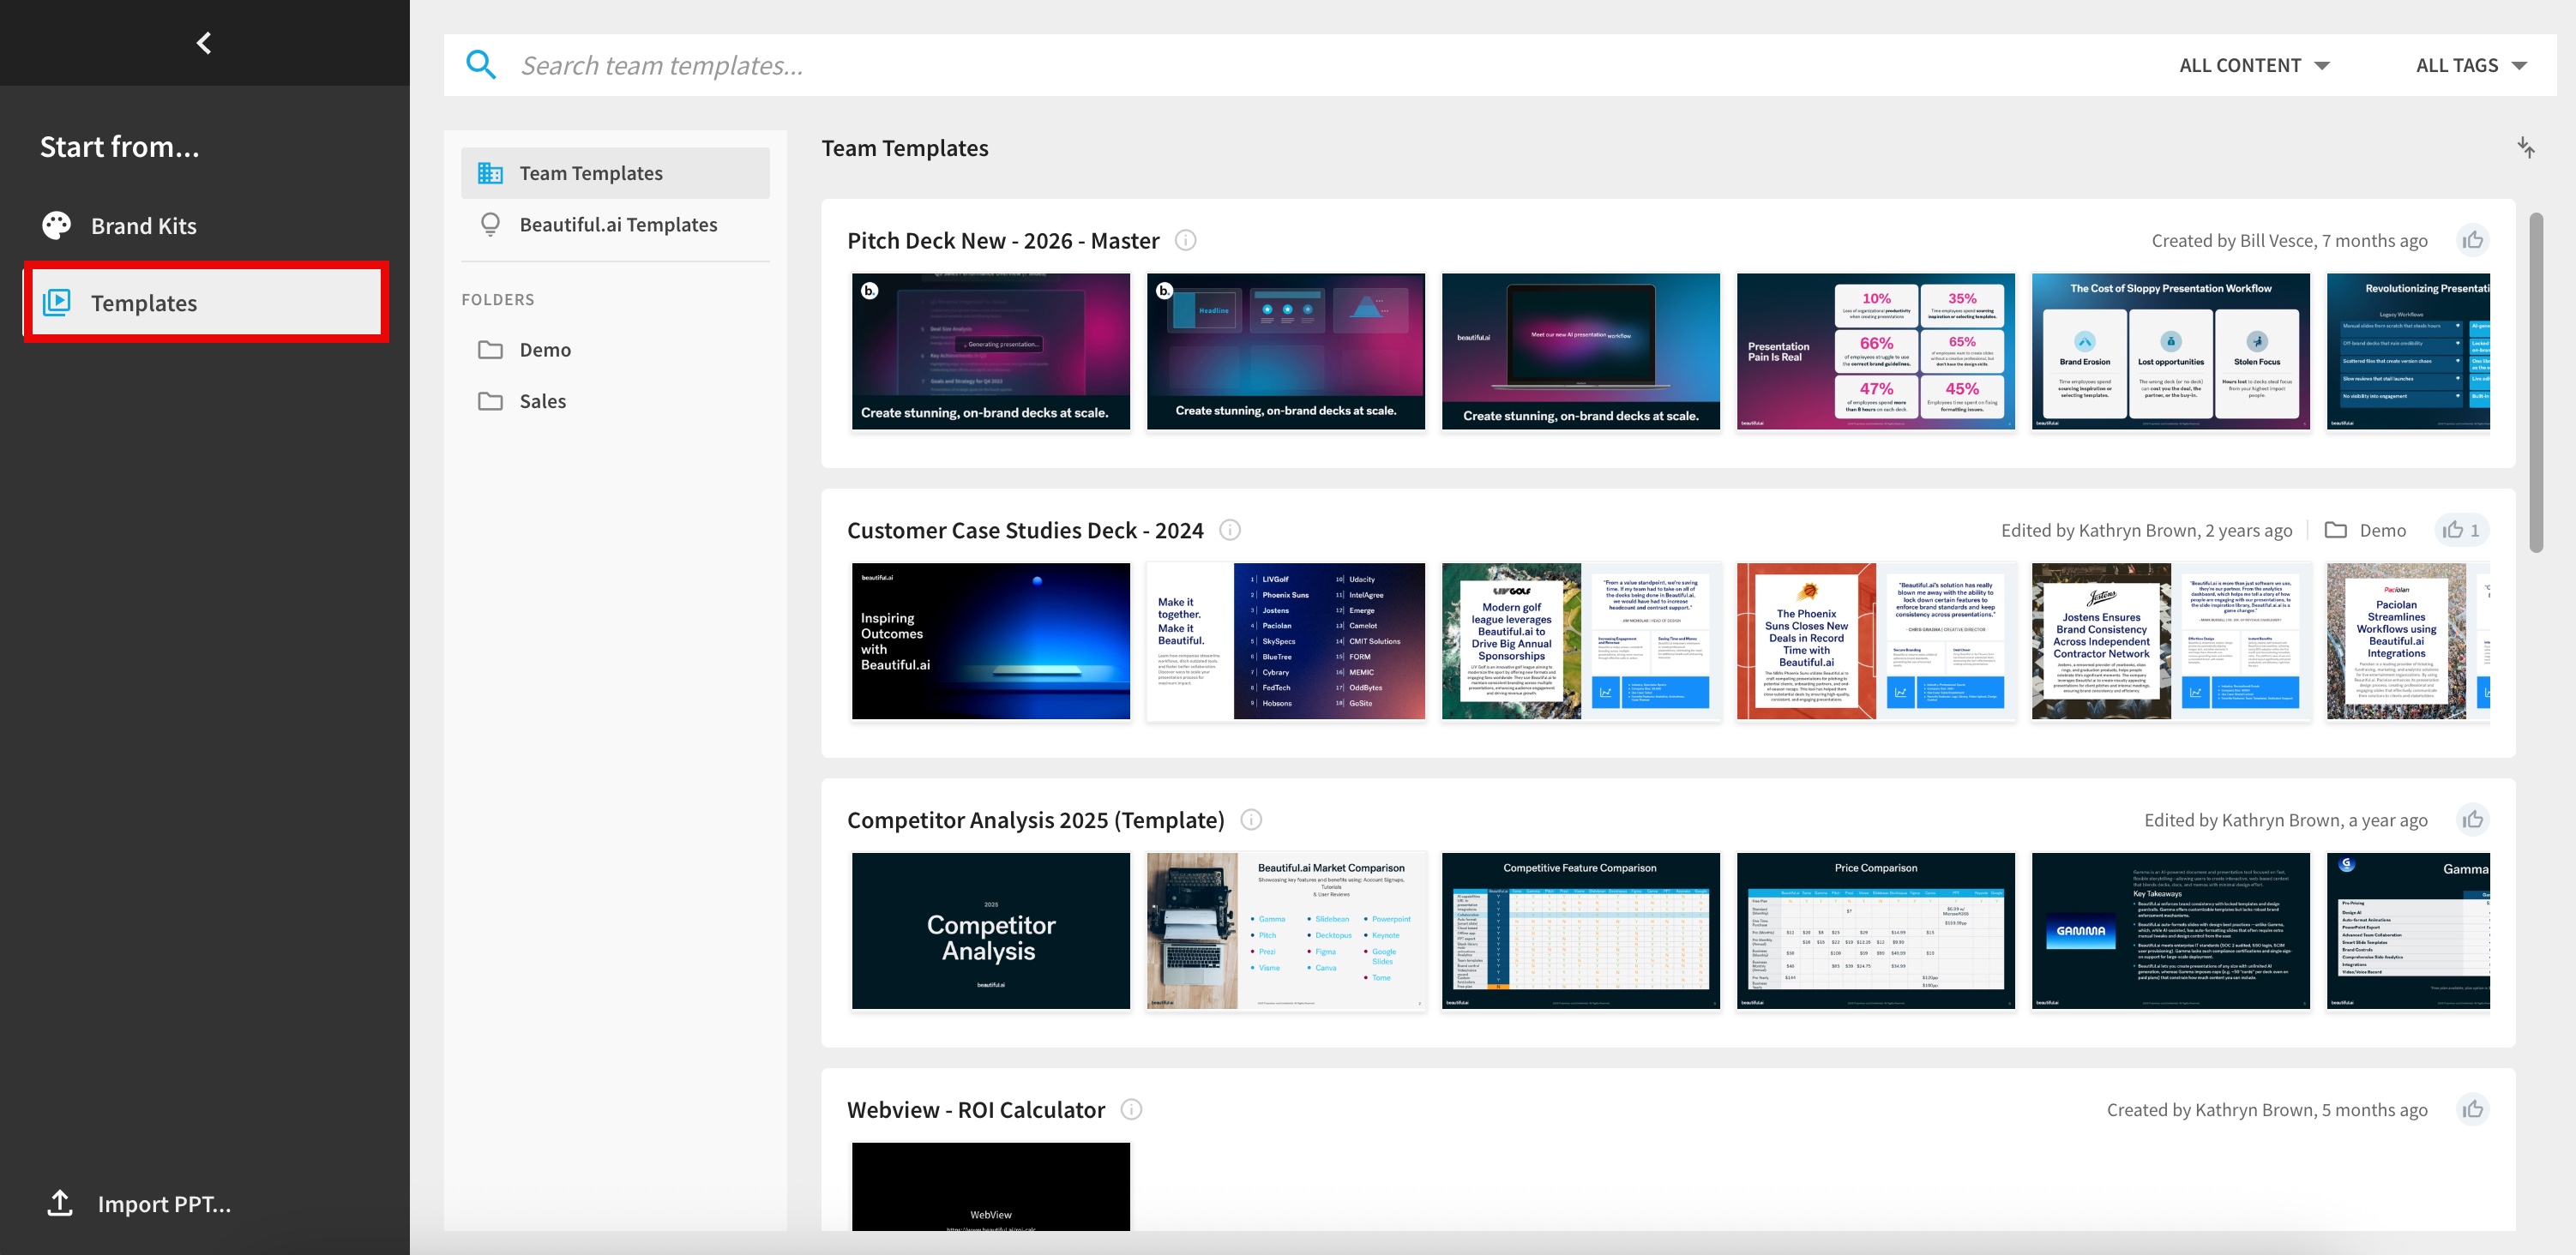
Task: Like the Pitch Deck New template
Action: click(2473, 240)
